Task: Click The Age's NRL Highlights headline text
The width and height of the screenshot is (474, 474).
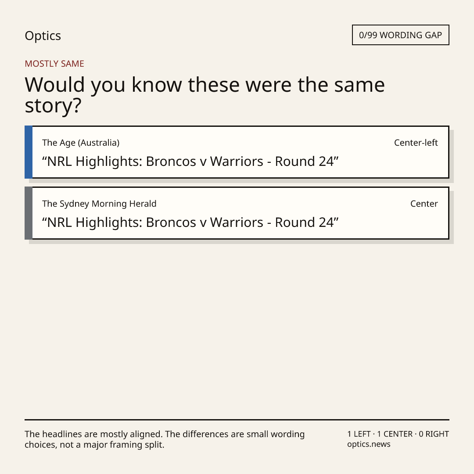Action: click(190, 162)
